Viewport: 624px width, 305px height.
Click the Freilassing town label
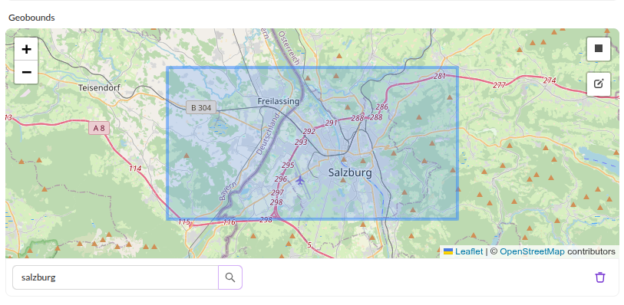click(x=278, y=101)
